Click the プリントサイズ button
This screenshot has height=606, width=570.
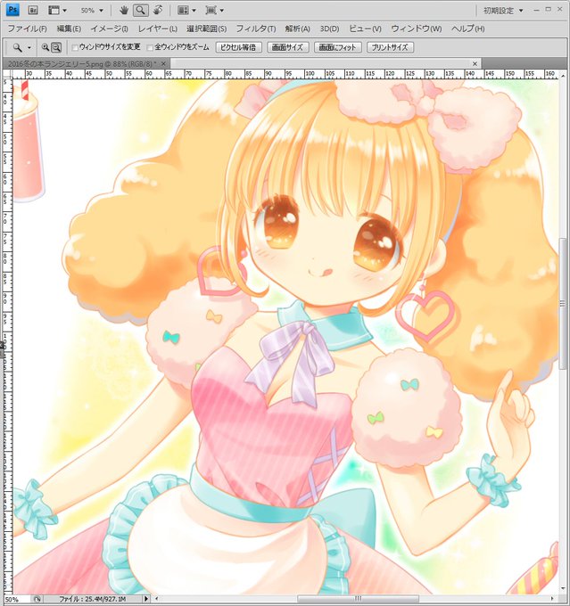(x=390, y=47)
